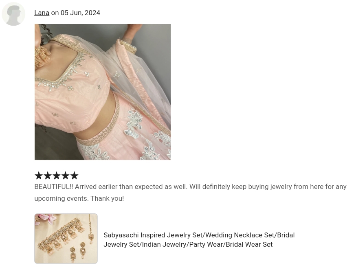Viewport: 356px width, 272px height.
Task: Click the earrings in the product thumbnail
Action: coord(78,252)
